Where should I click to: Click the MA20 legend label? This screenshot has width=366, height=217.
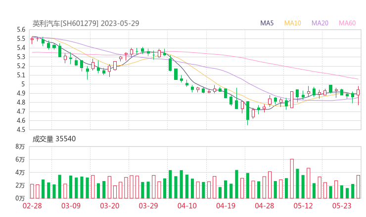(x=320, y=23)
